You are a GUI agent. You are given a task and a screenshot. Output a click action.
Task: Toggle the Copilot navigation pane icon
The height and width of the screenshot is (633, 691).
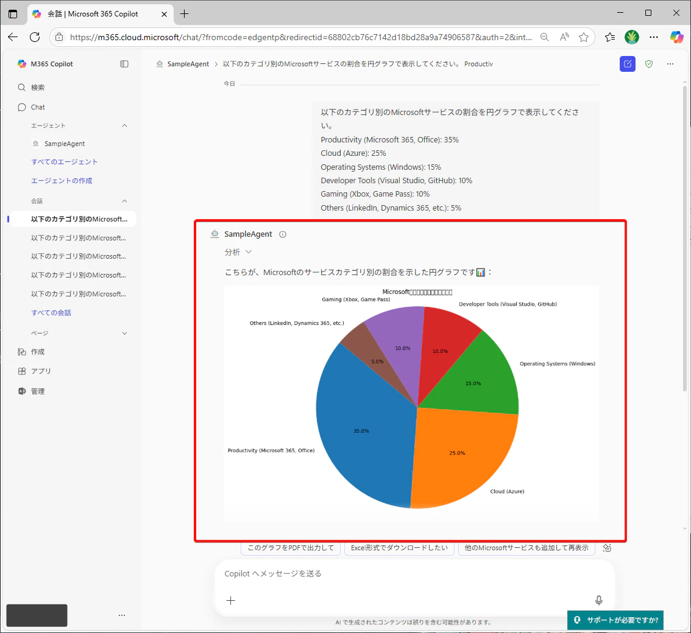pos(124,64)
